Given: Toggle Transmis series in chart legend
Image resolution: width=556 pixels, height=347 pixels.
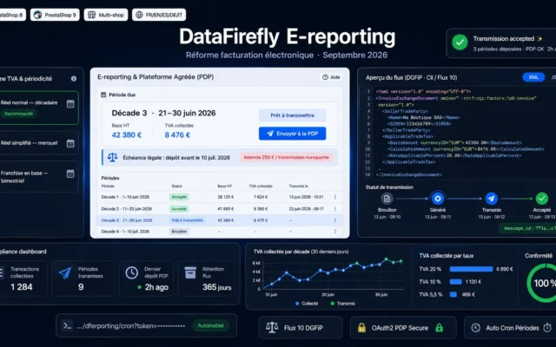Looking at the screenshot, I should pyautogui.click(x=342, y=304).
